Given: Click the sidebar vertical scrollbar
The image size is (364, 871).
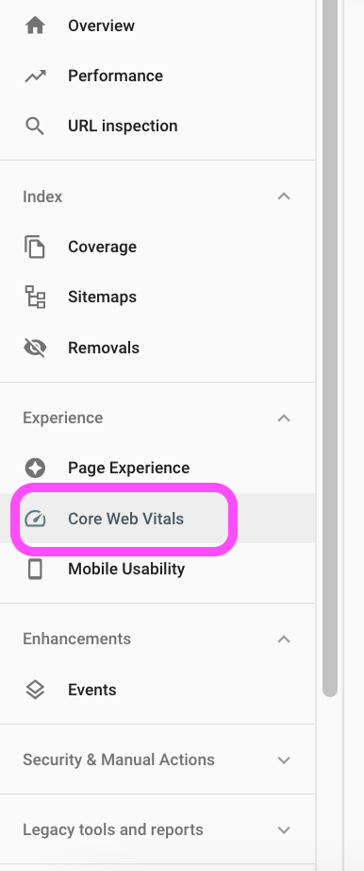Looking at the screenshot, I should [330, 349].
